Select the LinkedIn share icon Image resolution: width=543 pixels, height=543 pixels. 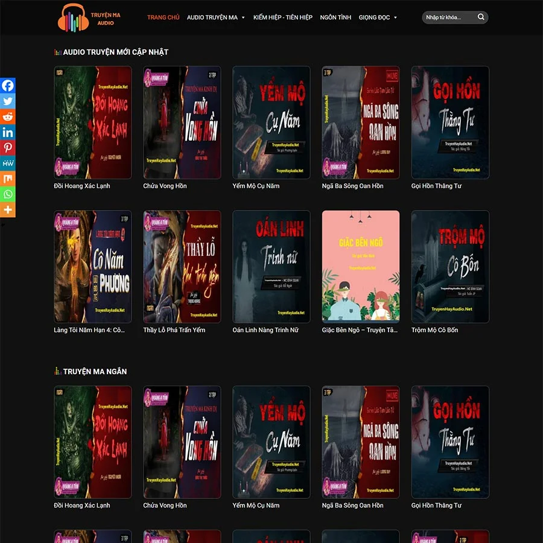tap(7, 132)
